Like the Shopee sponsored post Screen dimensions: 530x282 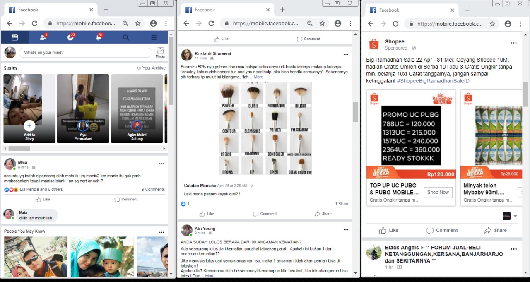click(x=388, y=230)
